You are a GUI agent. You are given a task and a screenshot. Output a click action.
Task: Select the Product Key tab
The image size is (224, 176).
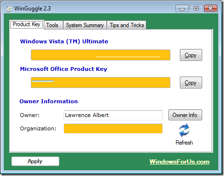27,24
